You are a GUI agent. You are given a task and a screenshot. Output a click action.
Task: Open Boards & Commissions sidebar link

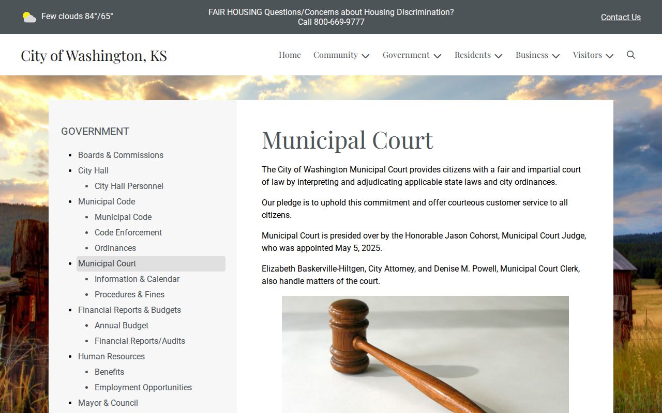click(x=121, y=155)
